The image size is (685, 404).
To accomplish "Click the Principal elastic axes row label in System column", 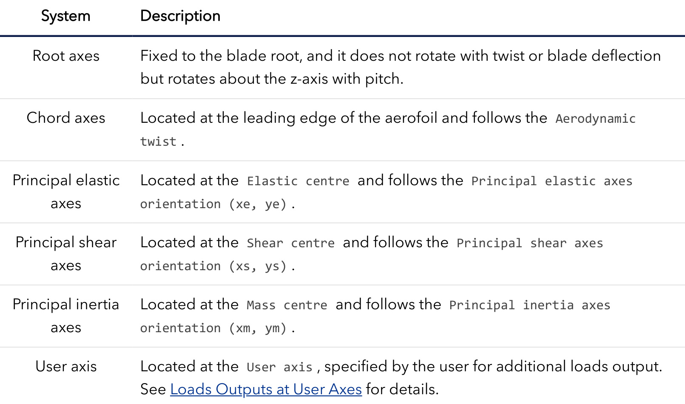I will tap(66, 192).
